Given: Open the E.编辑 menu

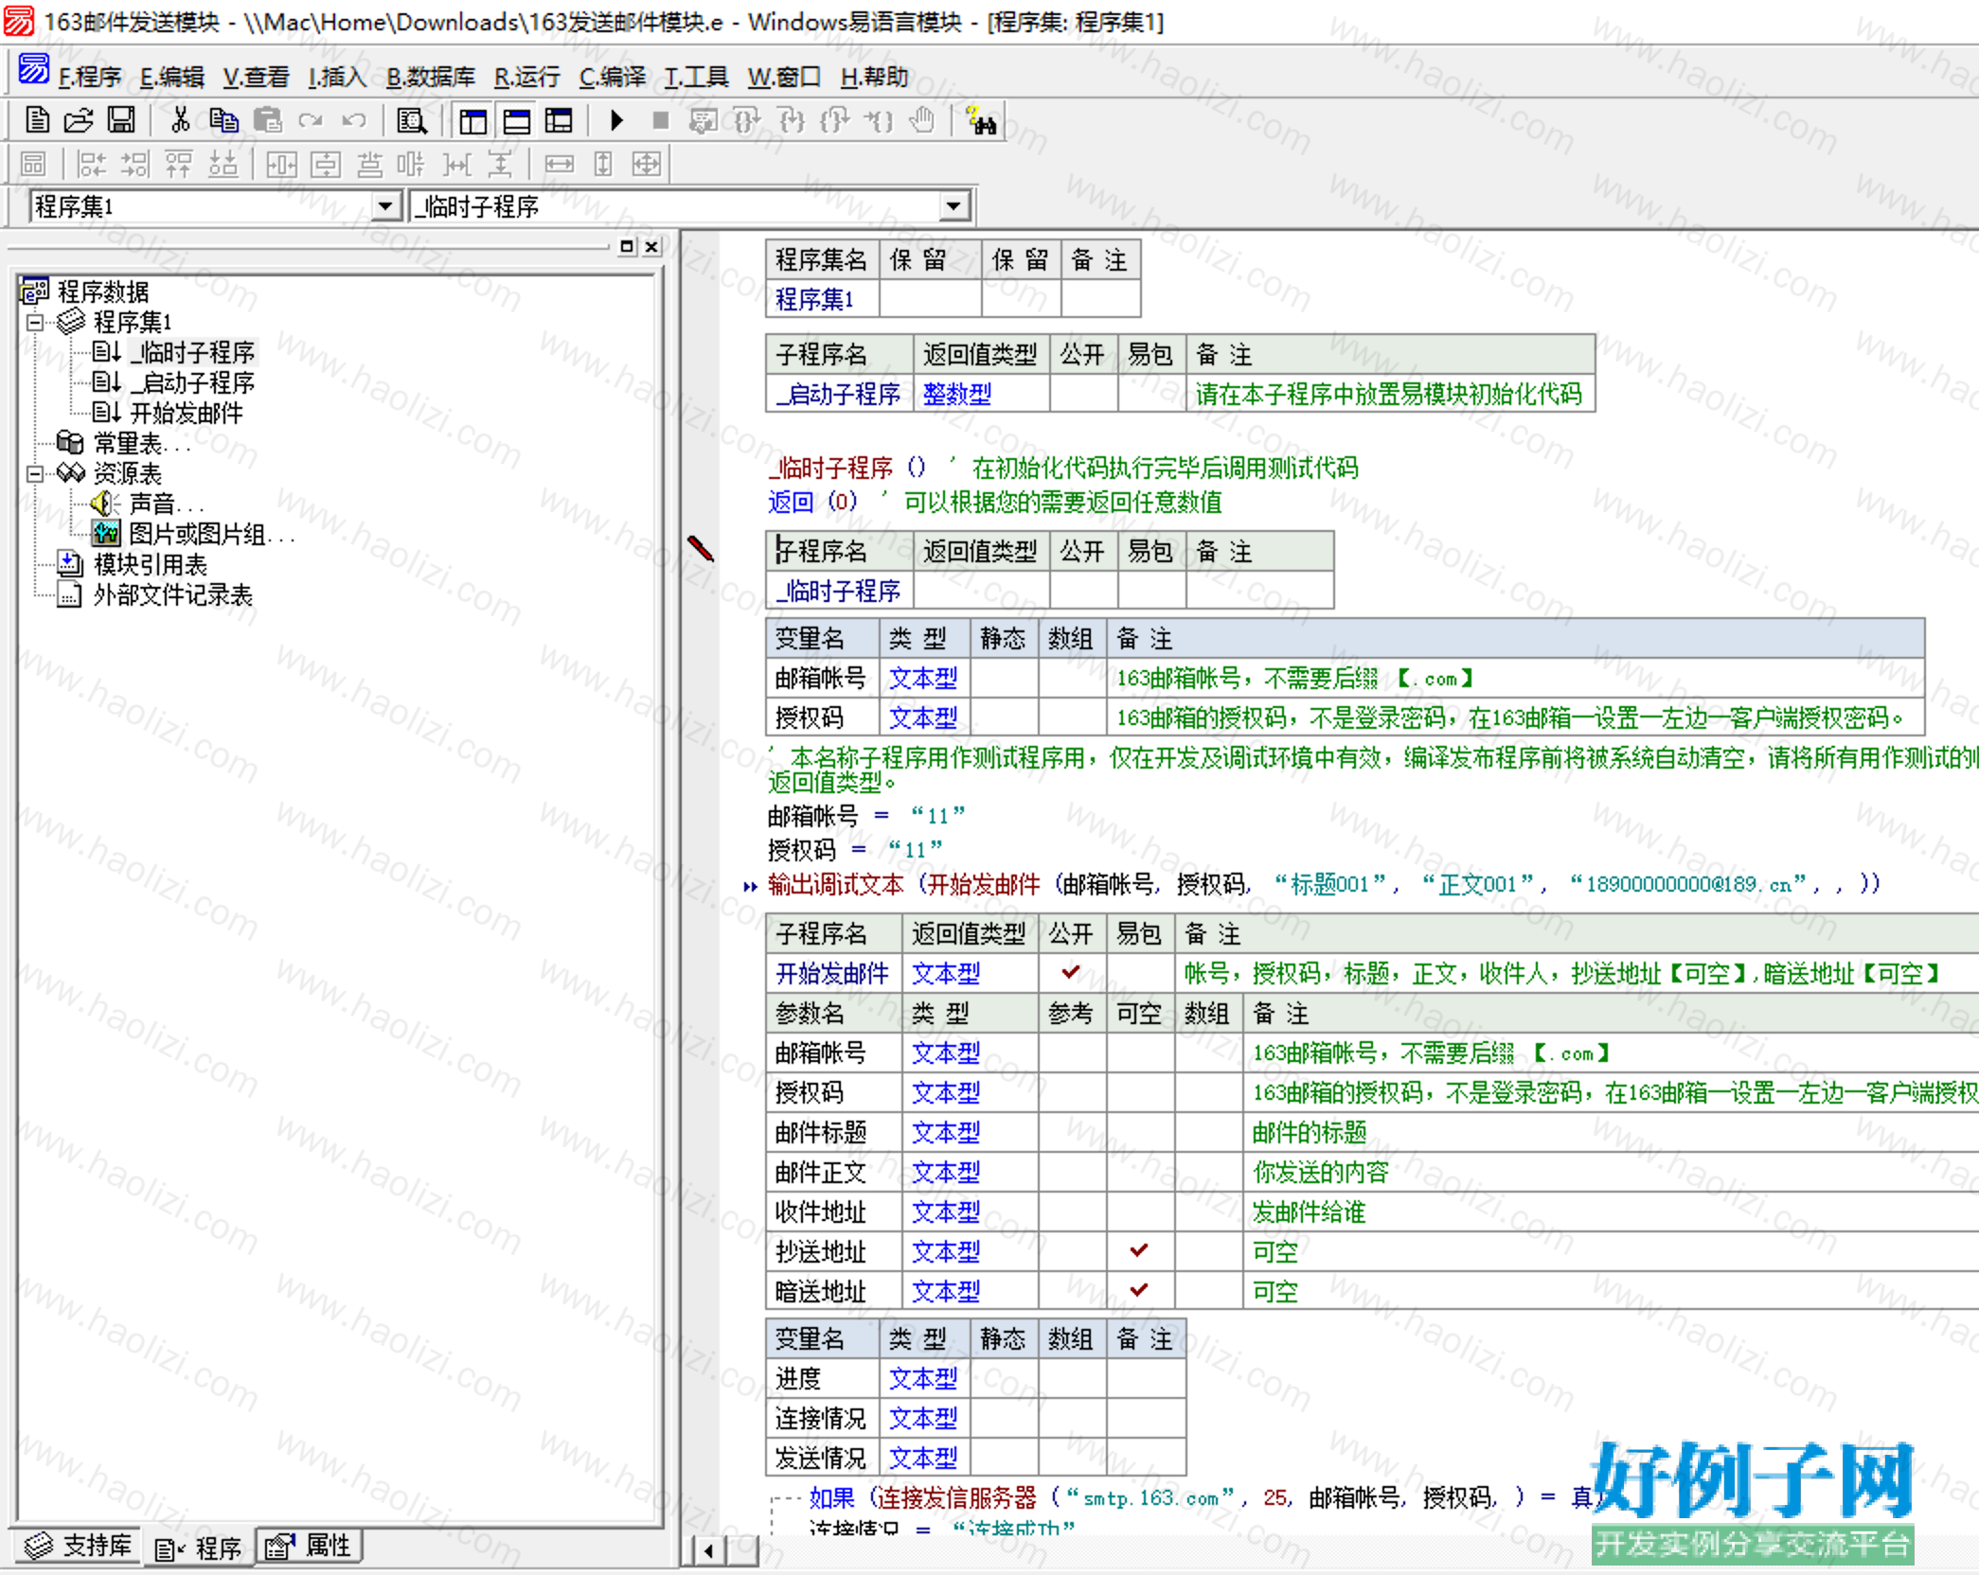Looking at the screenshot, I should (172, 77).
